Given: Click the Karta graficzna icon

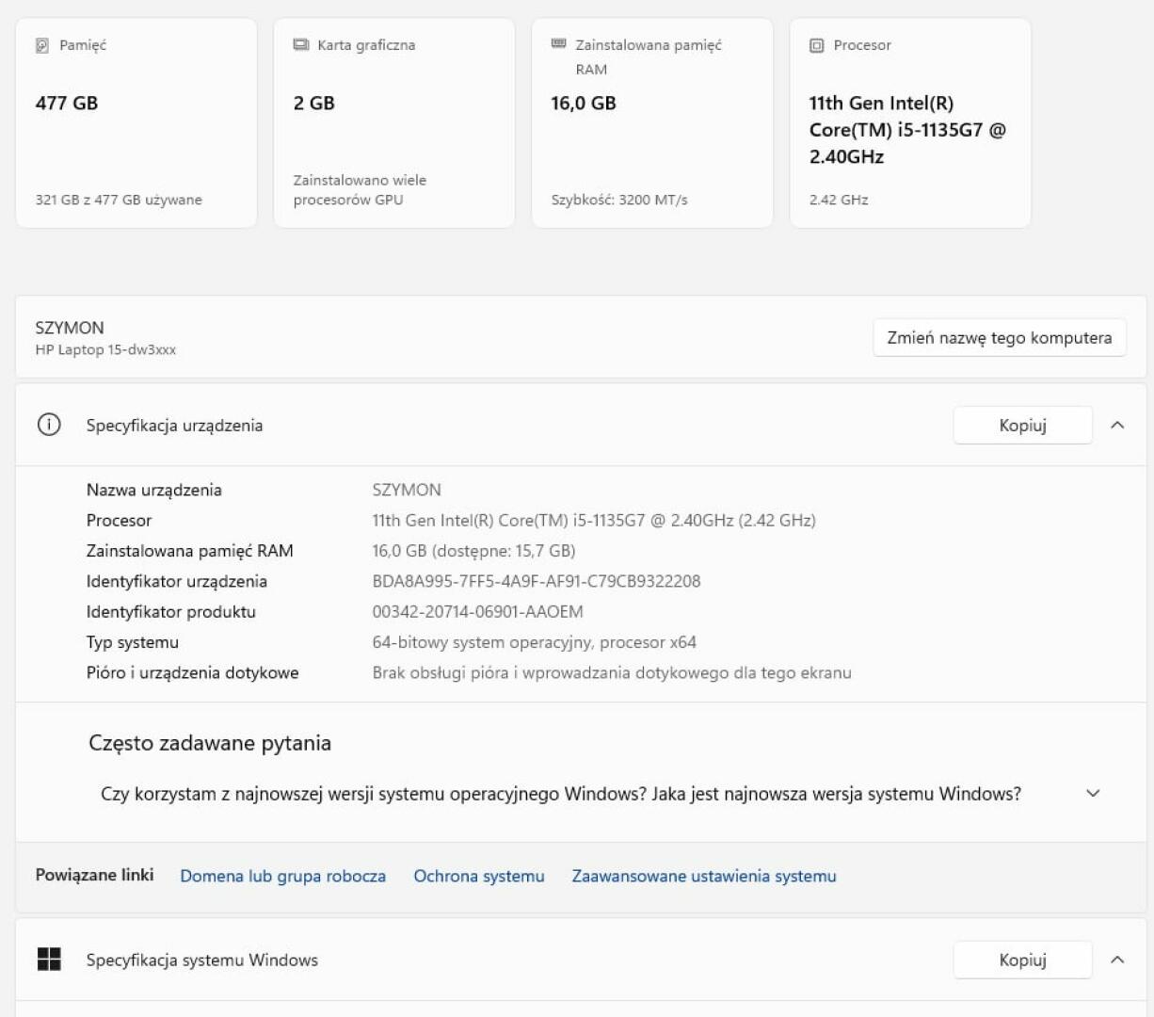Looking at the screenshot, I should [x=300, y=45].
